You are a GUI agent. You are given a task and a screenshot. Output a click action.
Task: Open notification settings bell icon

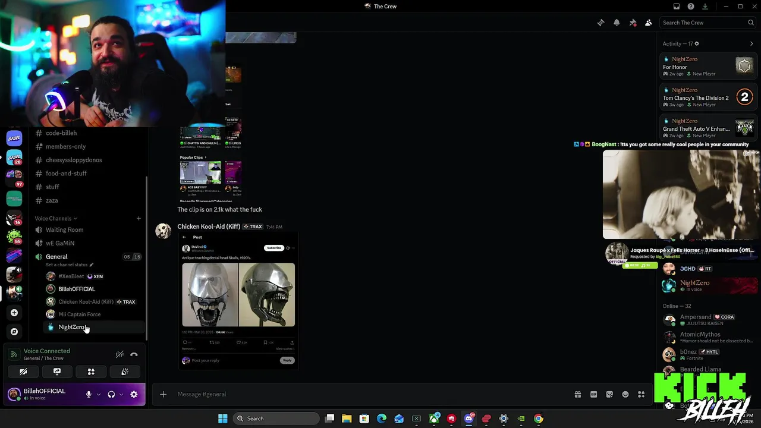click(x=617, y=23)
